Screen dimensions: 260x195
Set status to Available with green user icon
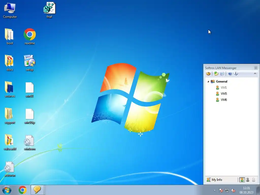click(242, 180)
